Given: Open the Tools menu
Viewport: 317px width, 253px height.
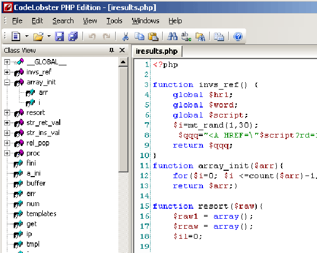Looking at the screenshot, I should (114, 21).
